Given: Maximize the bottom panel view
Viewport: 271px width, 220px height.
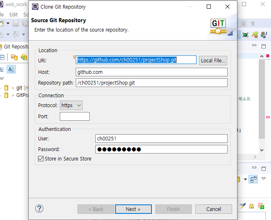Looking at the screenshot, I should (264, 169).
